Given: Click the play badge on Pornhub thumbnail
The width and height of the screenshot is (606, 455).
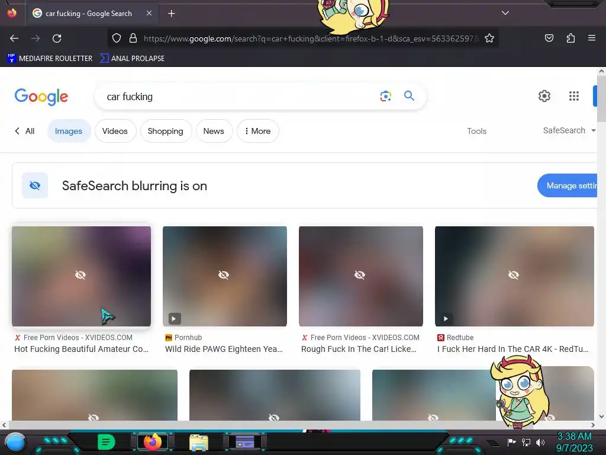Looking at the screenshot, I should (175, 318).
